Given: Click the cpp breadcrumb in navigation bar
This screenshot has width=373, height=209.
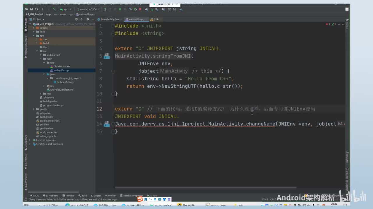Looking at the screenshot, I should click(x=71, y=14).
